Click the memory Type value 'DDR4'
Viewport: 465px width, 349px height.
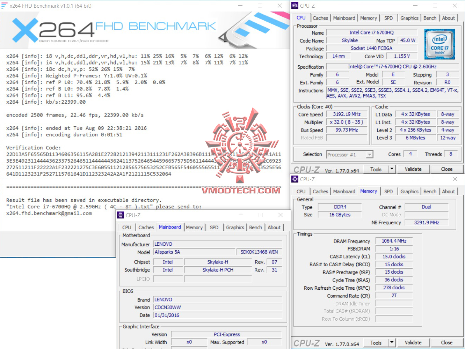(x=340, y=207)
